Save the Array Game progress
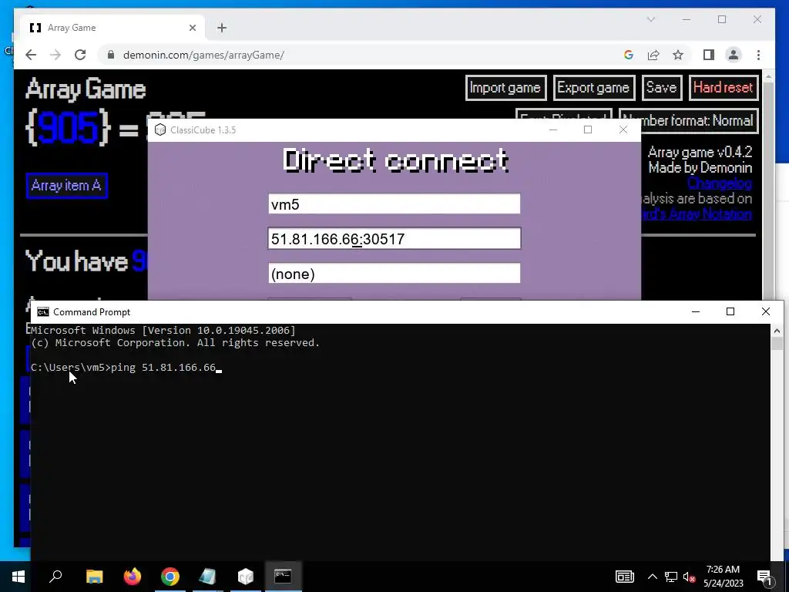The height and width of the screenshot is (592, 789). tap(662, 88)
